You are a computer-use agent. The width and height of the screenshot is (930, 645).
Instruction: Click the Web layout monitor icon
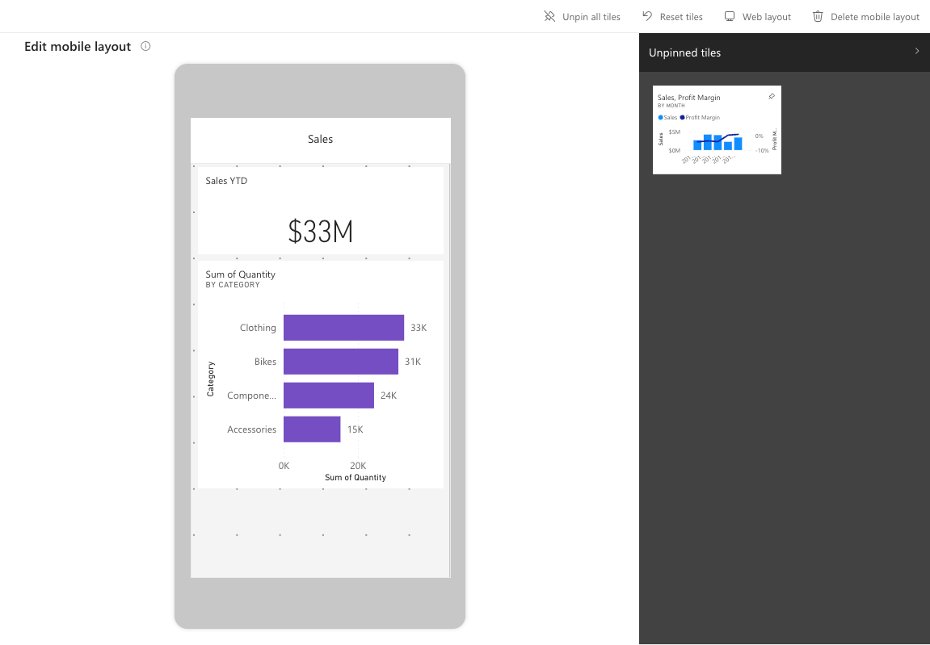[730, 17]
